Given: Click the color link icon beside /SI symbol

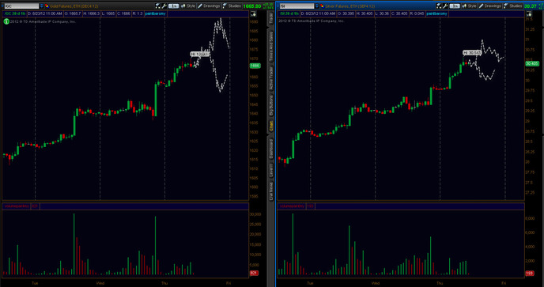Looking at the screenshot, I should coord(323,6).
